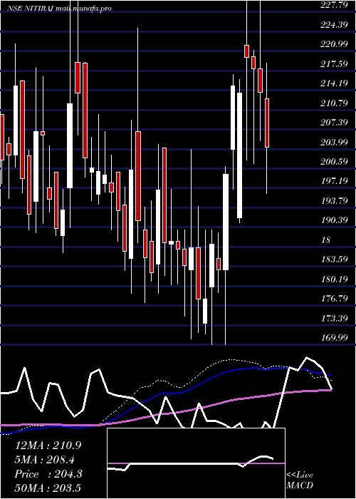This screenshot has width=356, height=499.
Task: Click the 183.59 price axis label
Action: [x=335, y=259]
